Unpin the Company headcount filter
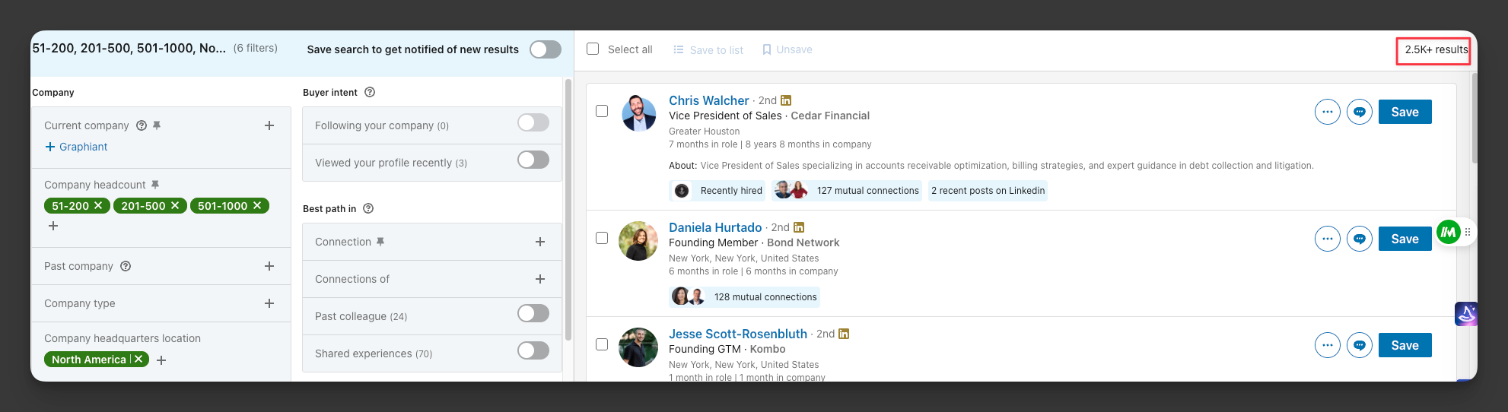 click(155, 185)
